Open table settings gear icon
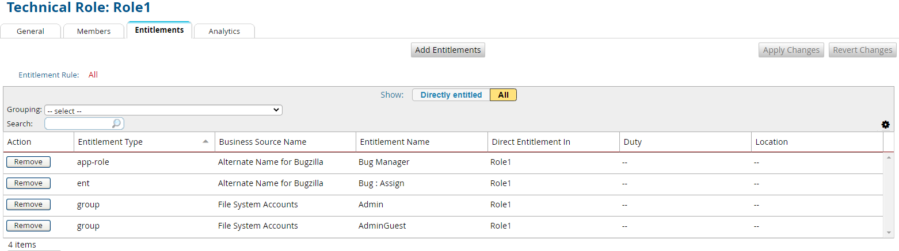The height and width of the screenshot is (251, 899). click(x=885, y=125)
